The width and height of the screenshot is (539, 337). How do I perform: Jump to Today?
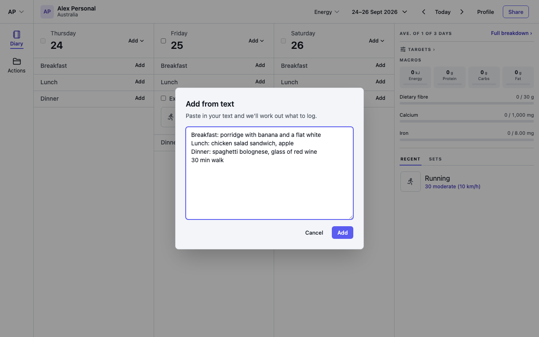click(x=443, y=12)
